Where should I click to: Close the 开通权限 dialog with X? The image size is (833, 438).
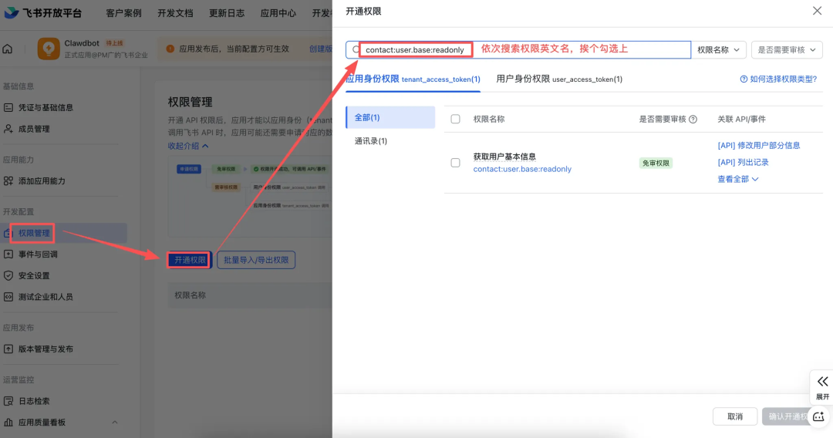pos(817,11)
